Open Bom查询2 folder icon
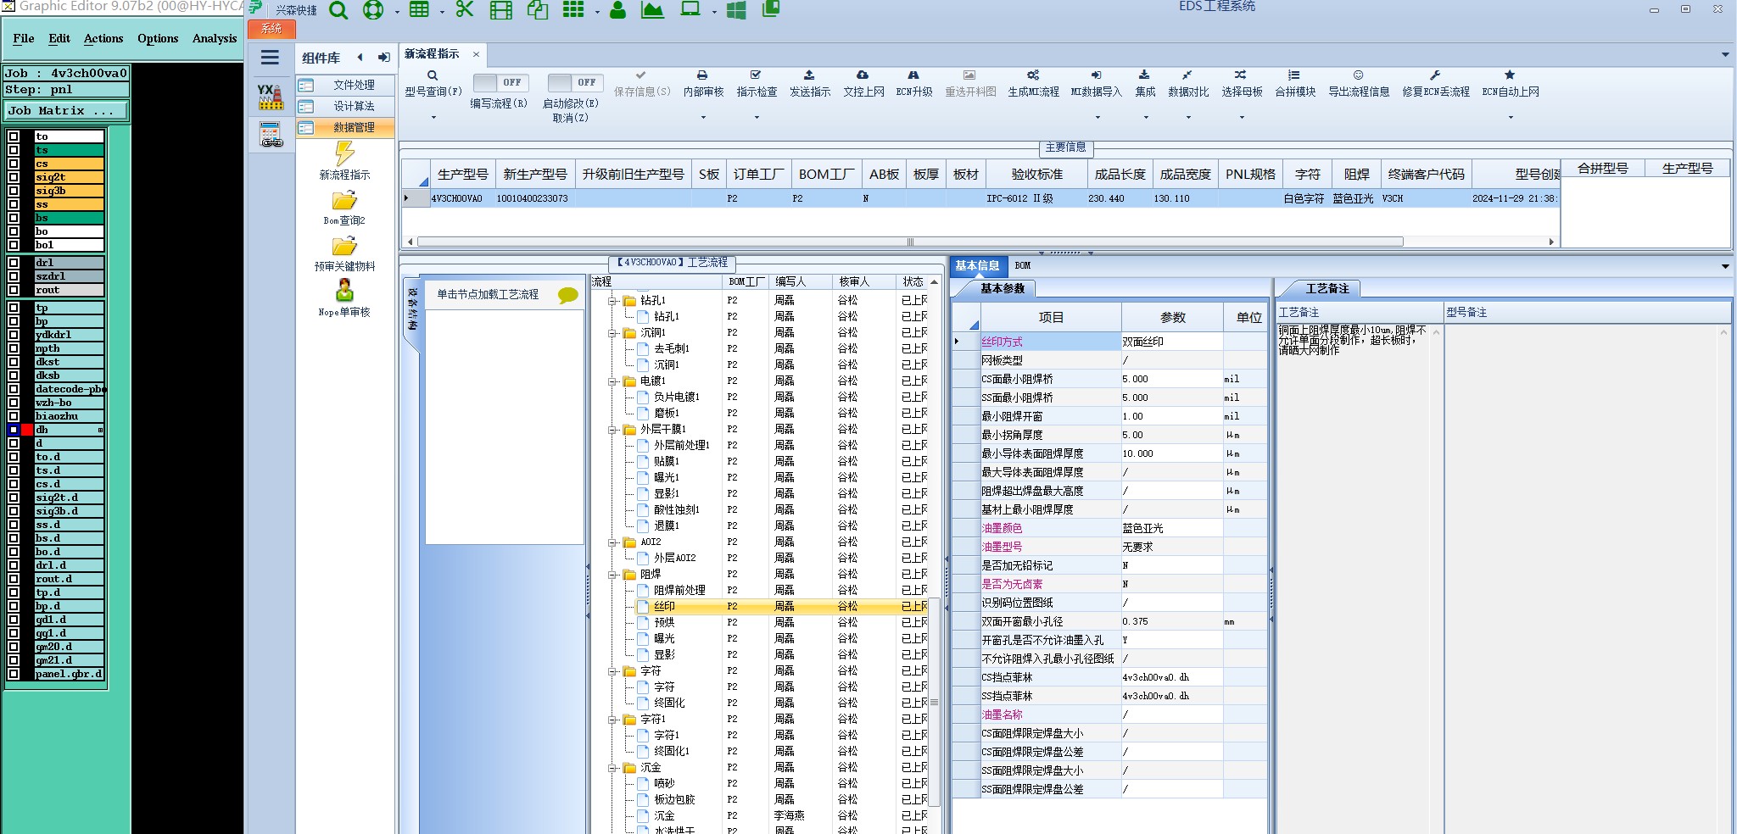Viewport: 1737px width, 834px height. [x=344, y=201]
